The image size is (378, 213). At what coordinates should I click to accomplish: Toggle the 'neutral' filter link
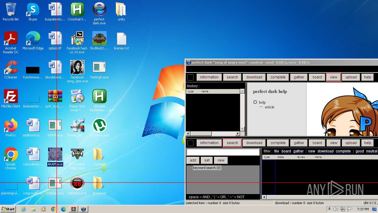point(372,151)
